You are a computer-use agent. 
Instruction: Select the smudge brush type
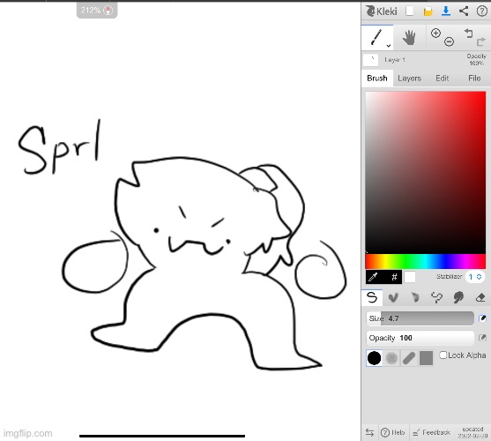coord(458,297)
